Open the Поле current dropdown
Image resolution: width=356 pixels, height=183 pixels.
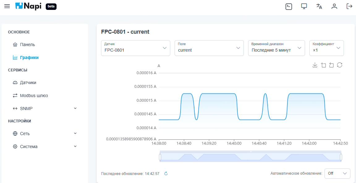[209, 48]
